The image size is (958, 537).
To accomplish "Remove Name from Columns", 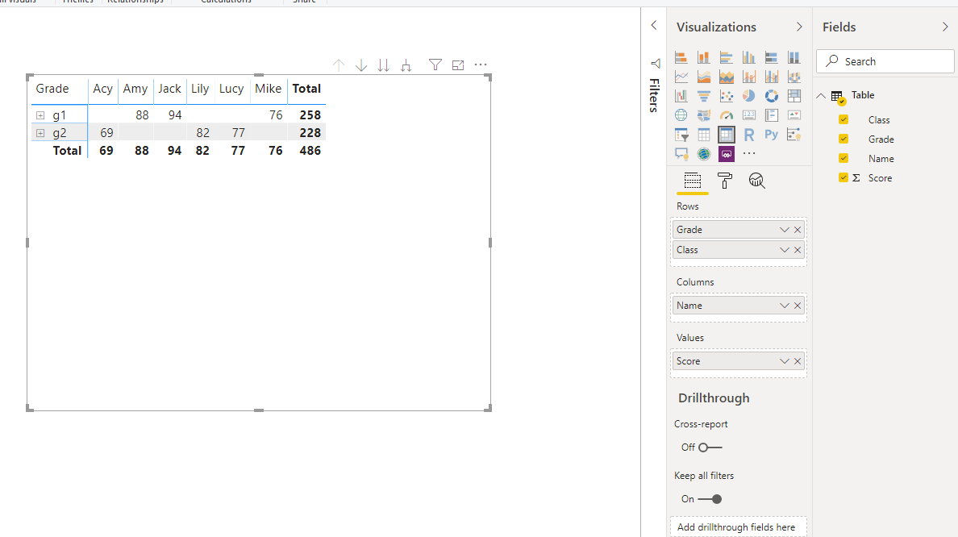I will (x=798, y=306).
